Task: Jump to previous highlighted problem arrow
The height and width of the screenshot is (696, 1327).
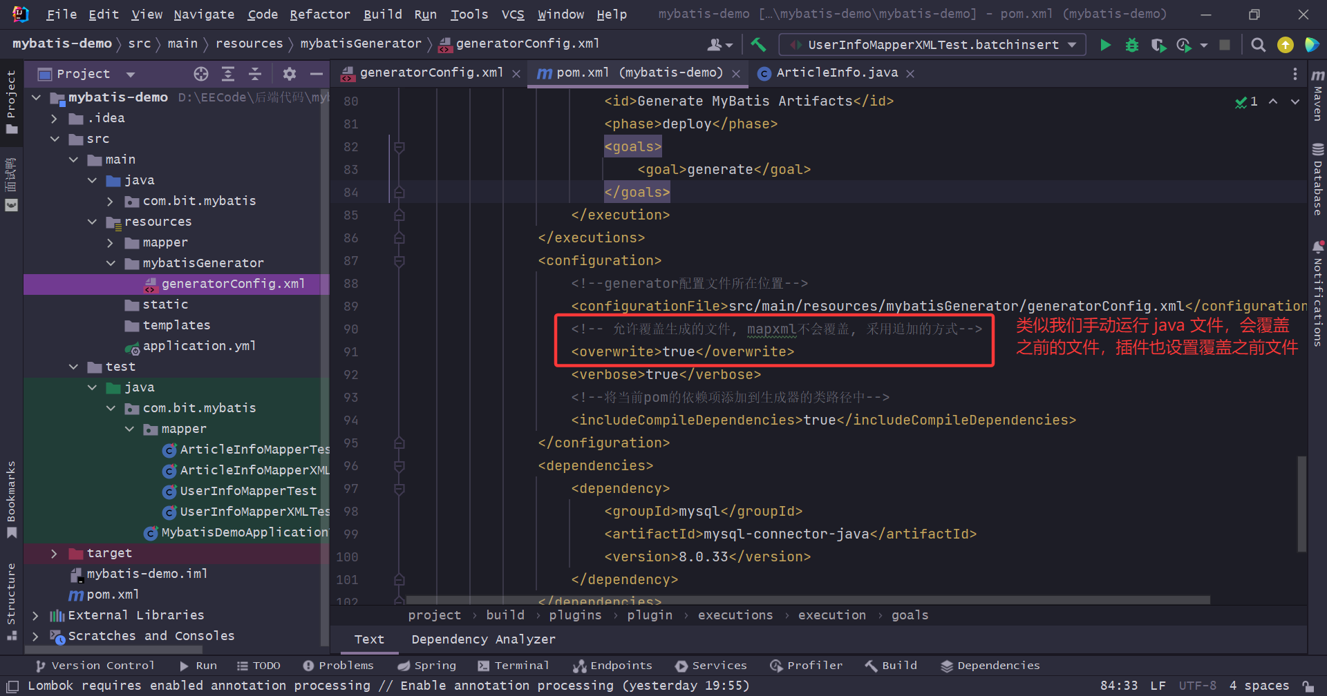Action: (1273, 101)
